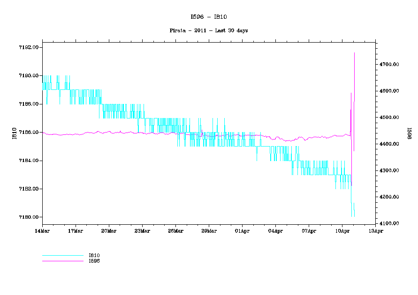Click the 7180.00 left axis value
The width and height of the screenshot is (418, 295).
pyautogui.click(x=28, y=217)
